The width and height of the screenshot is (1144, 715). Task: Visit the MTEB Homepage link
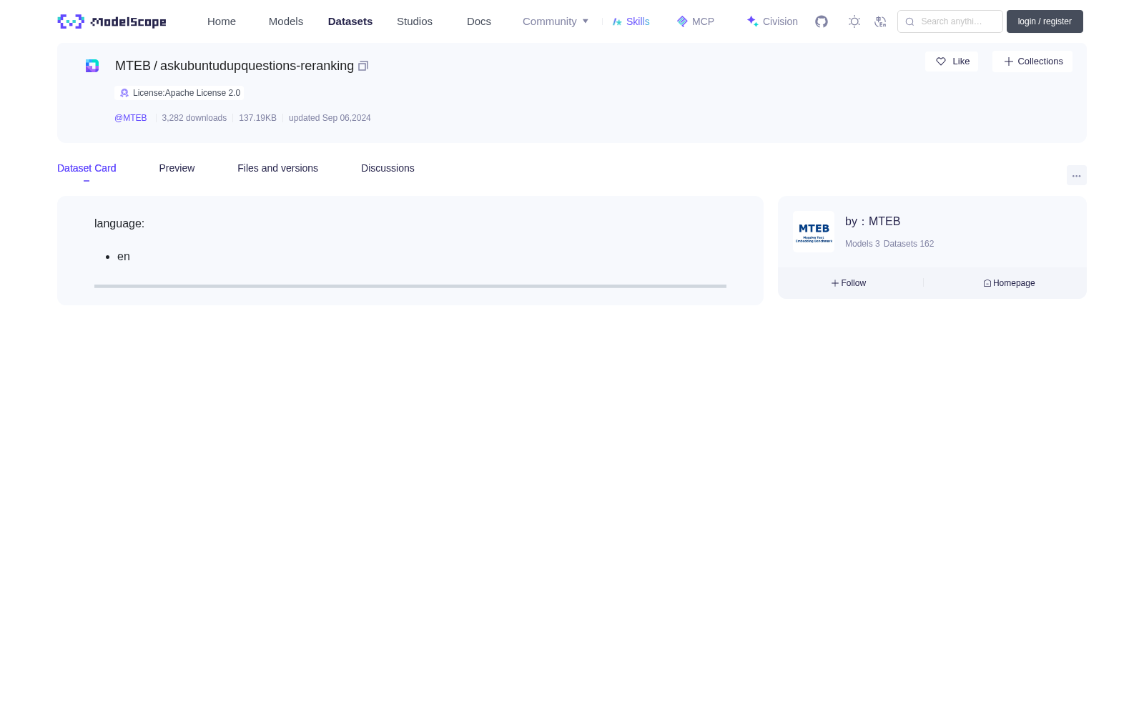[1009, 283]
